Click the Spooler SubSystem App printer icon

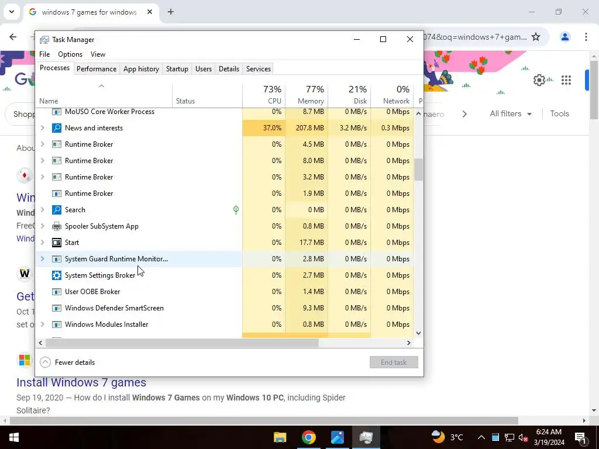pyautogui.click(x=57, y=226)
